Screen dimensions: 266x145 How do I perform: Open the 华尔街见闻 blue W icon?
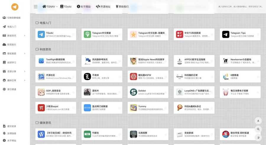click(x=41, y=134)
